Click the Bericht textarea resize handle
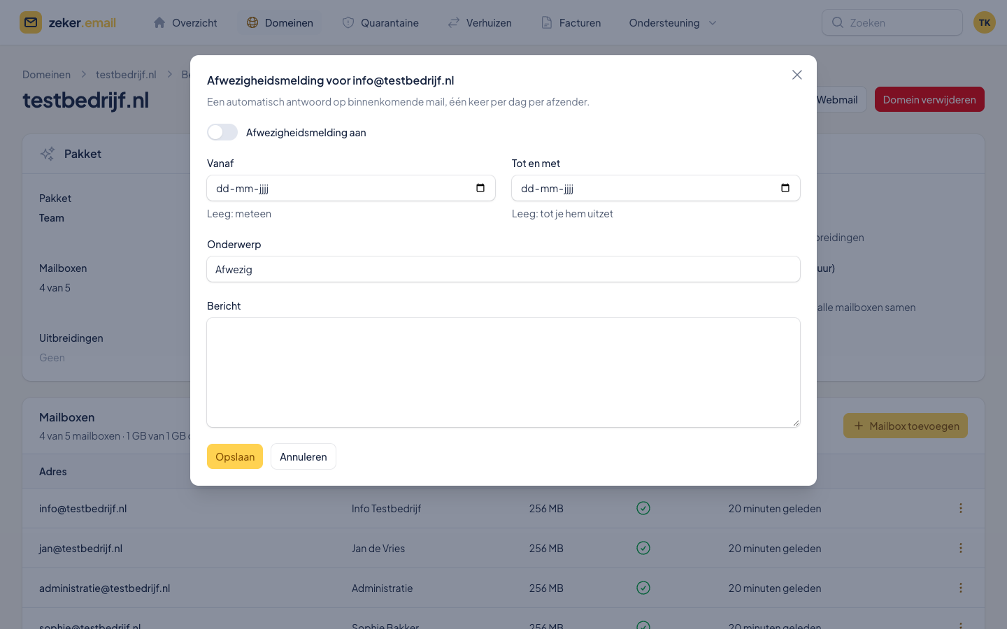Image resolution: width=1007 pixels, height=629 pixels. point(795,422)
